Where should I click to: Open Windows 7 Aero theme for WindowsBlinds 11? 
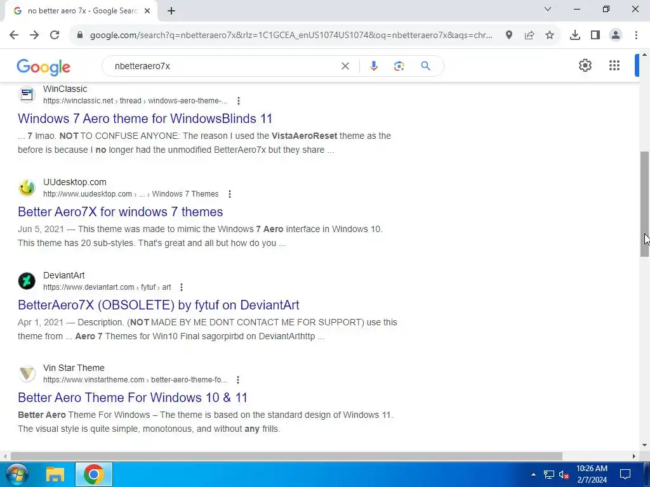145,119
